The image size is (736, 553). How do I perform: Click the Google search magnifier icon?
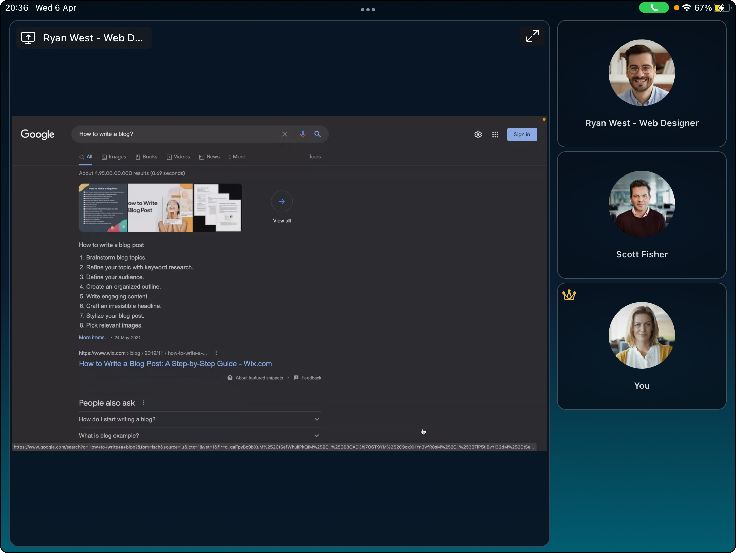point(318,134)
